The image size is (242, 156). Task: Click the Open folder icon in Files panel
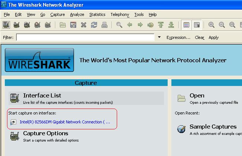[181, 98]
